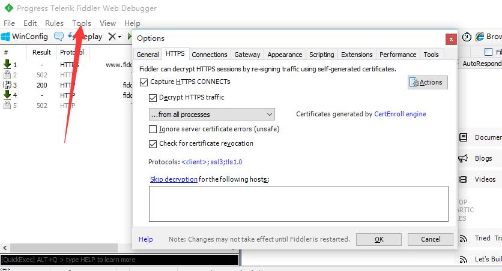Click the lock icon on session 5
The height and width of the screenshot is (271, 502).
(x=7, y=105)
